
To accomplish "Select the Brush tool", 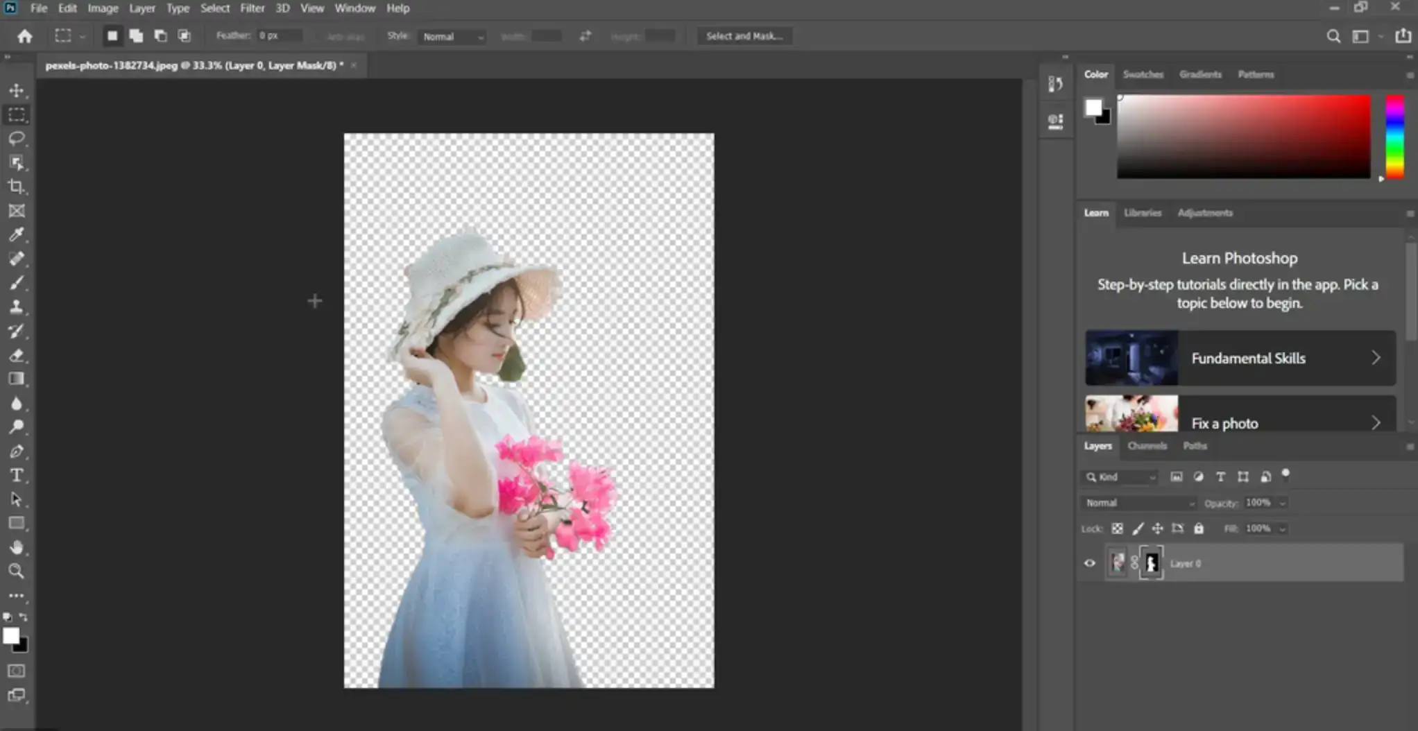I will tap(17, 283).
